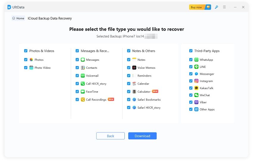Screen dimensions: 253x164
Task: Click the WeChat label text
Action: (x=204, y=95)
